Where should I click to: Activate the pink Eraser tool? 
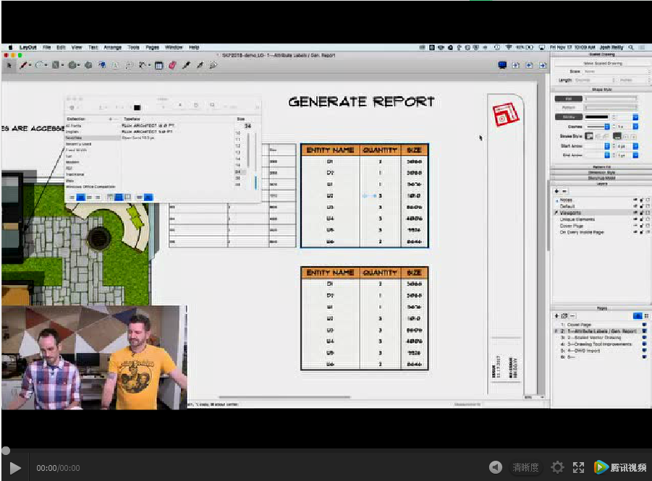tap(172, 65)
